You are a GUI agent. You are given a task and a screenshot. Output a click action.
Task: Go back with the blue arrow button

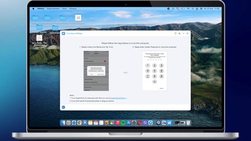point(64,107)
